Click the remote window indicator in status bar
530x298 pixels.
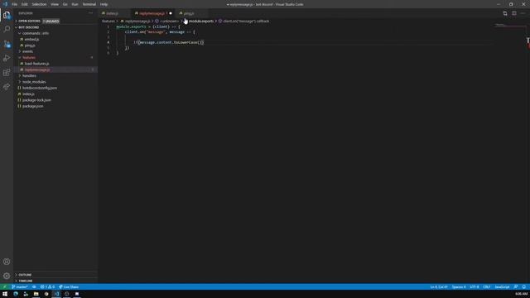[x=4, y=287]
